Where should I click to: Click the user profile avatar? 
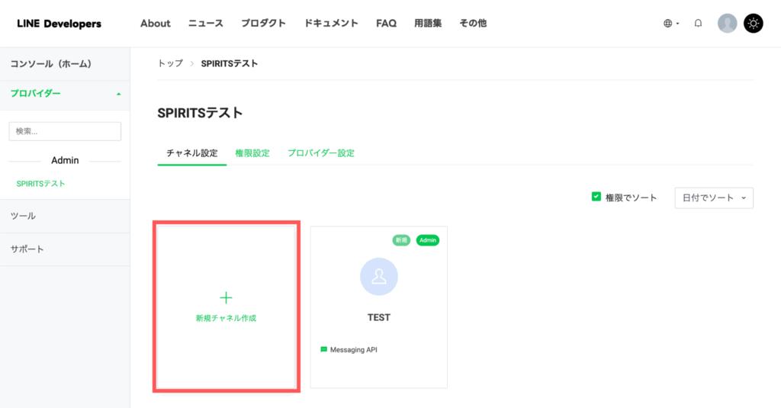[727, 24]
